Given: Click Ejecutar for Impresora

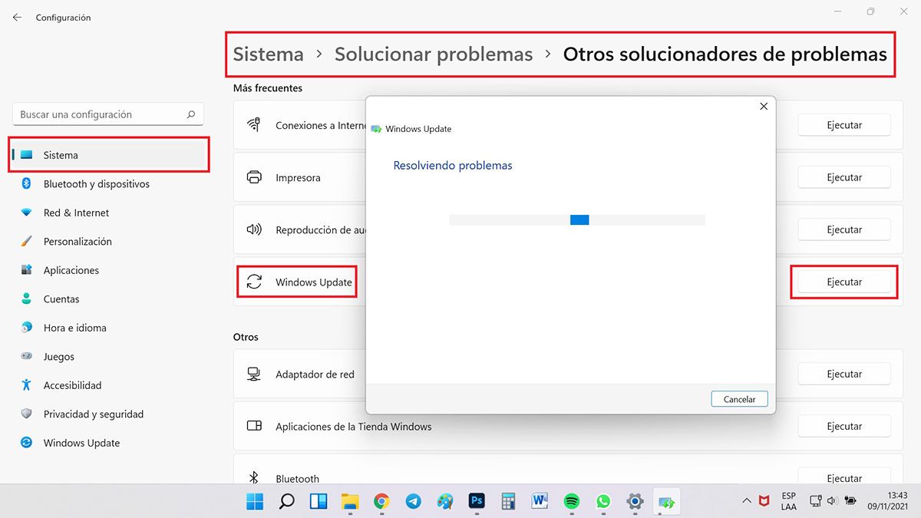Looking at the screenshot, I should [x=844, y=177].
